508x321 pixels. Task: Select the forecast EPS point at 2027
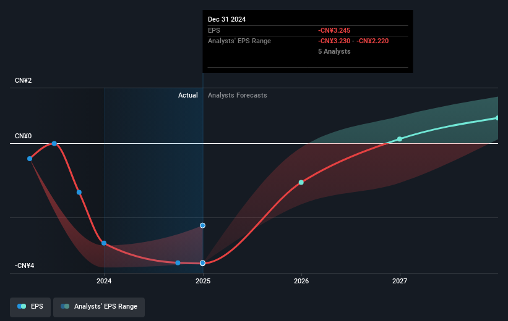point(400,139)
